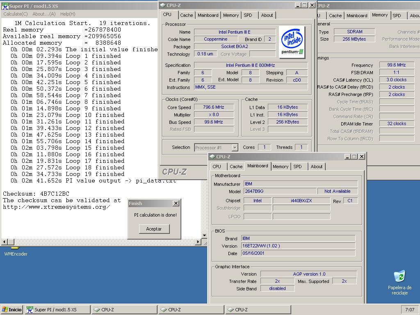Viewport: 420px width, 315px height.
Task: Click the Manufacturer IBM field
Action: tap(301, 184)
